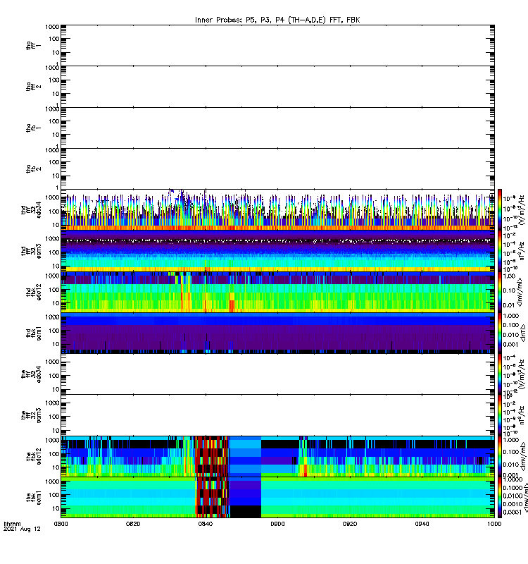
Task: Click the thd fff 32 edc34 spectrogram panel
Action: click(277, 209)
